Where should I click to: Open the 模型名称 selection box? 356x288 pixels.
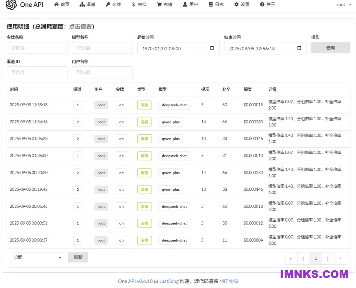102,48
